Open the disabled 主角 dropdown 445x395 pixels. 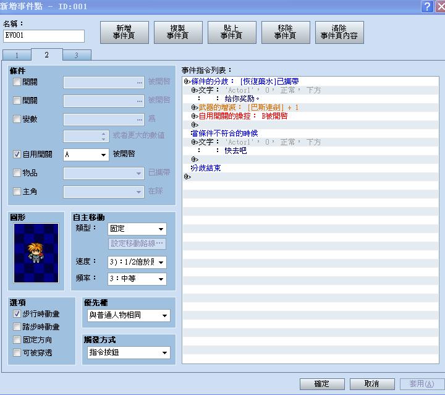(104, 192)
